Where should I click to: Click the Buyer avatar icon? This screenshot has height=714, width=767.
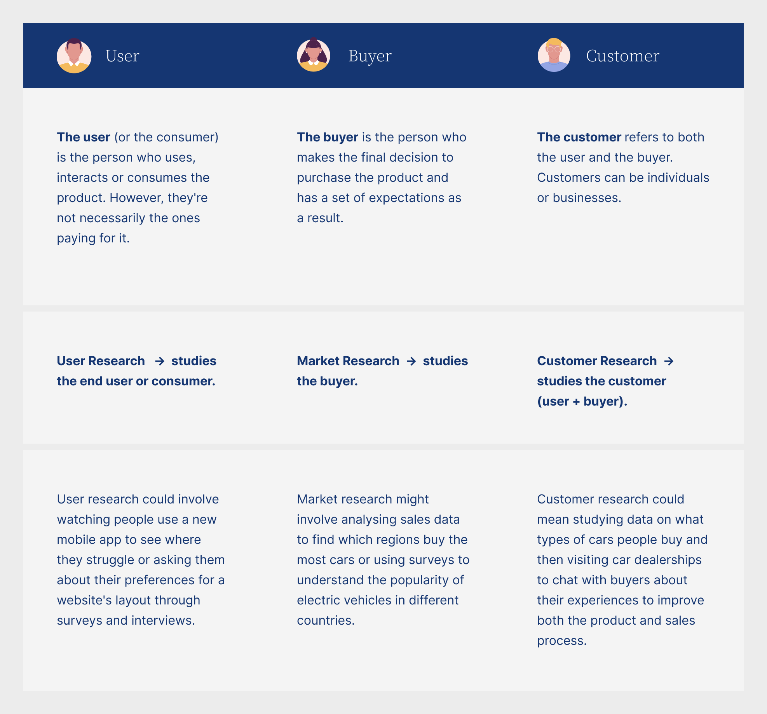pyautogui.click(x=314, y=55)
